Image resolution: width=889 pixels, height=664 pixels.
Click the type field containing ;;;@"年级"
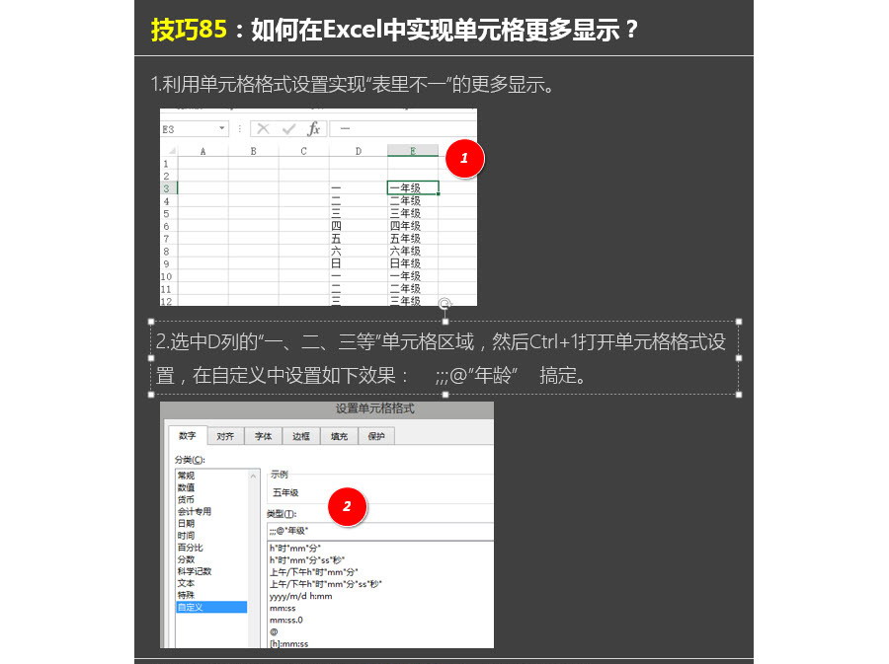(380, 531)
